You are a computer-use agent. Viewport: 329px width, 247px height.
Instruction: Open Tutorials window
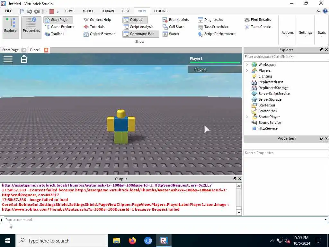pos(94,27)
